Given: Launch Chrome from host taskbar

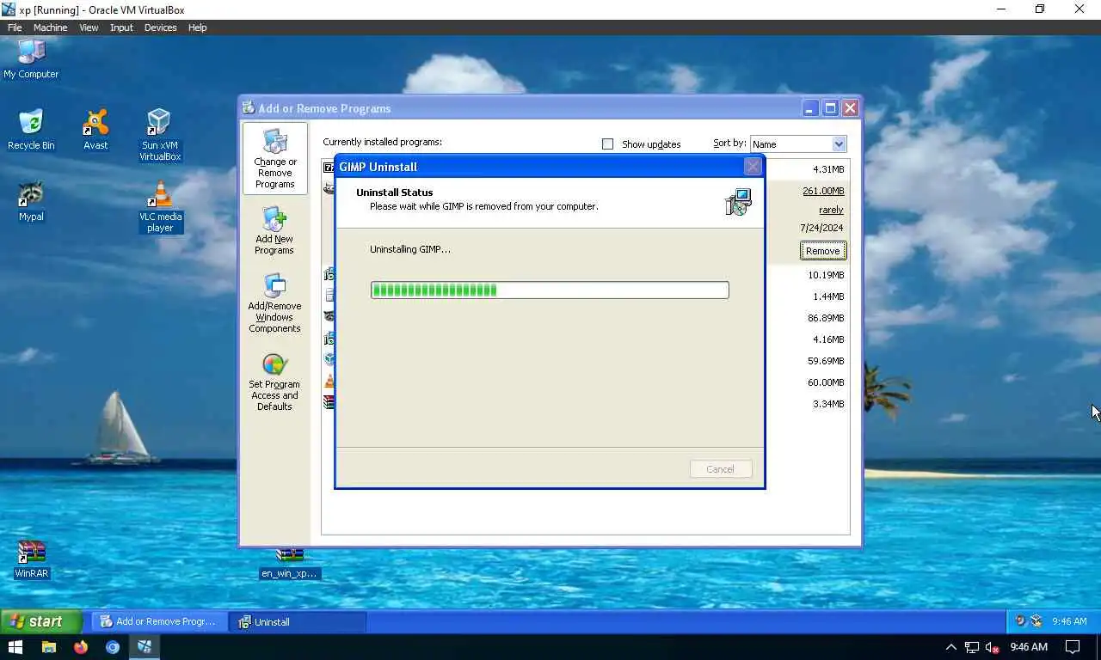Looking at the screenshot, I should click(x=113, y=646).
